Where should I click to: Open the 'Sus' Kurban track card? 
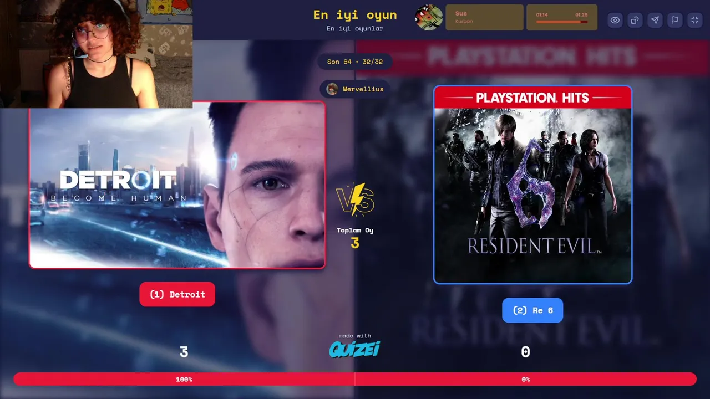coord(485,17)
